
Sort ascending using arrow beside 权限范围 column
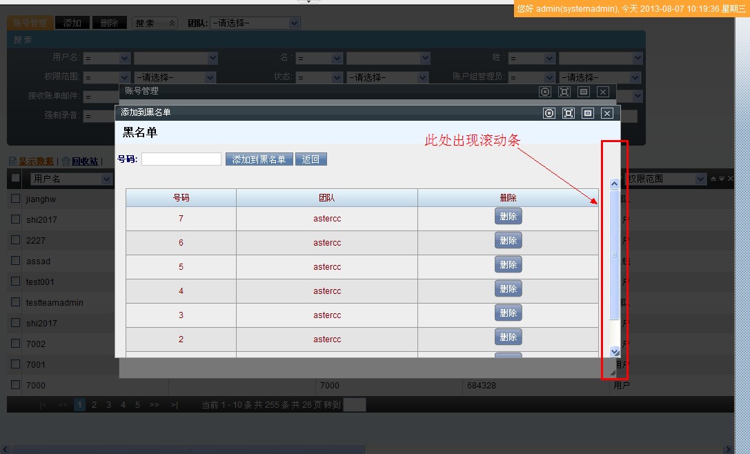pos(713,179)
